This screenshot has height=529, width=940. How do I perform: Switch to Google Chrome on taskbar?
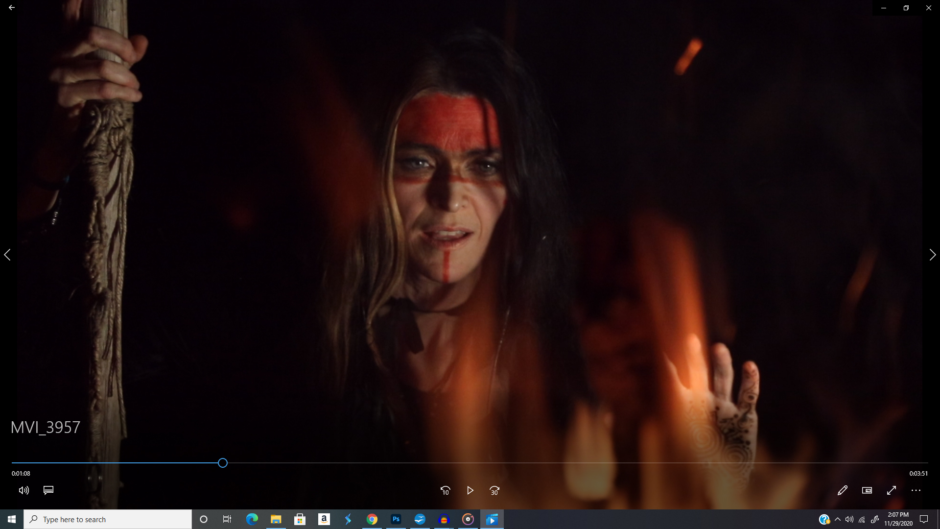[x=372, y=519]
